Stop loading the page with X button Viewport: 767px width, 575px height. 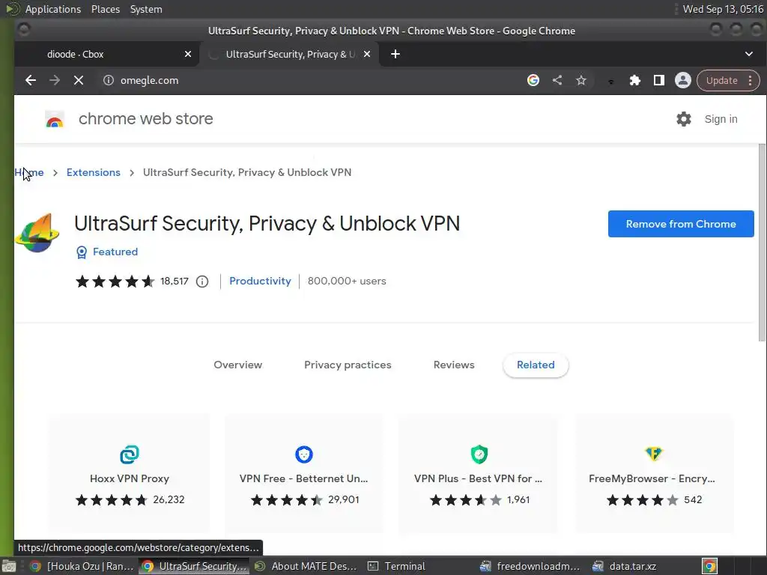[78, 80]
